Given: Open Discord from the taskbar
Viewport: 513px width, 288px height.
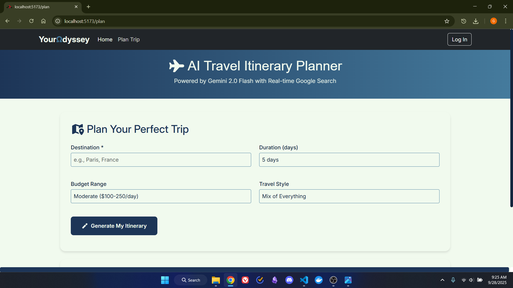Looking at the screenshot, I should point(289,280).
